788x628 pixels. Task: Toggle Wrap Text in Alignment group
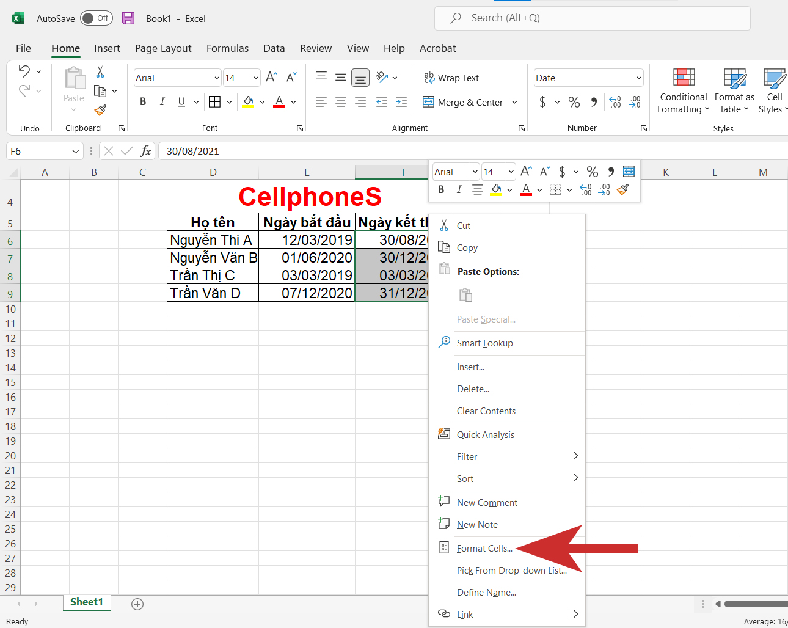coord(451,78)
